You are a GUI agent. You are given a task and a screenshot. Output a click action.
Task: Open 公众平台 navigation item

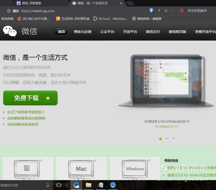[x=107, y=32]
